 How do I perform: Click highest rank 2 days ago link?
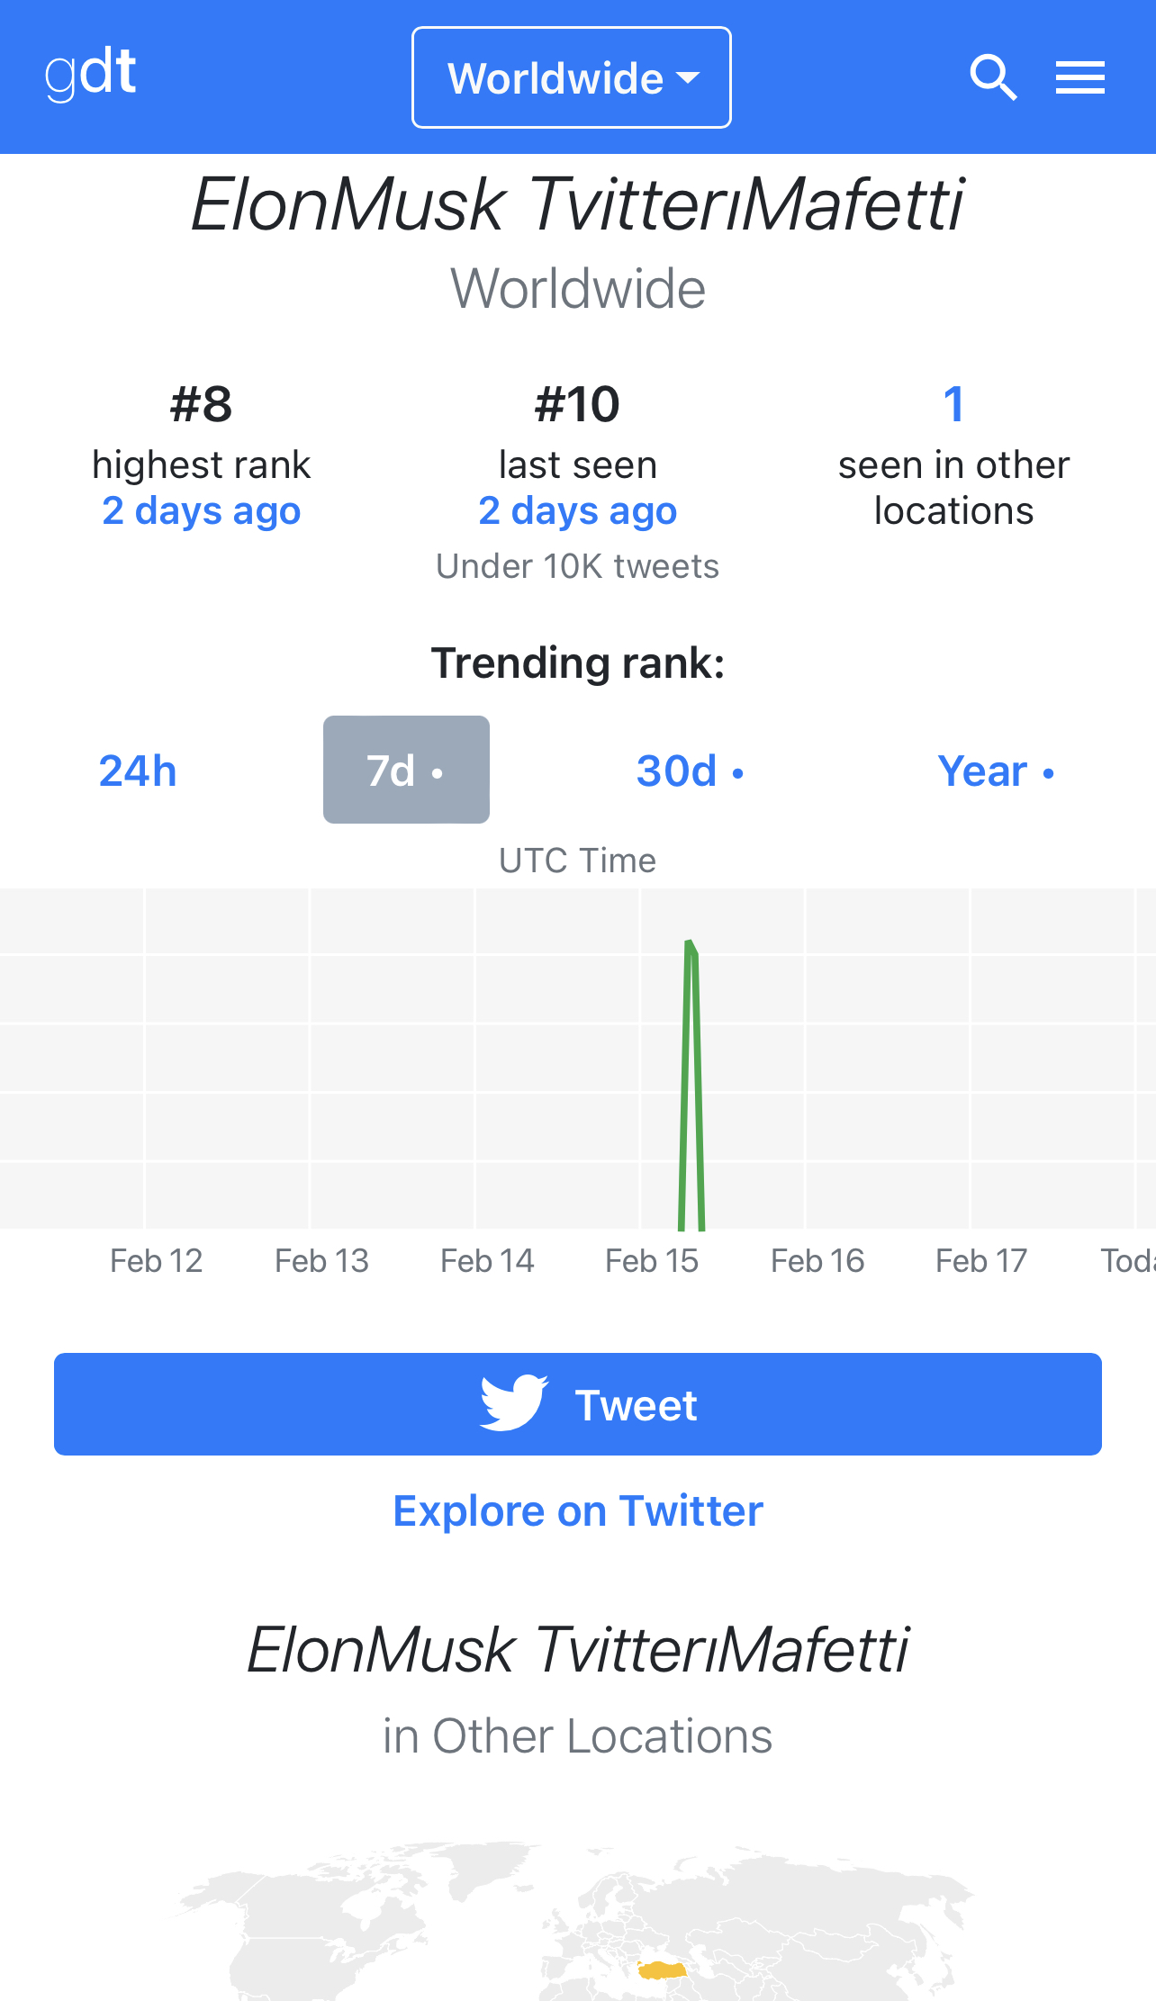click(x=202, y=510)
